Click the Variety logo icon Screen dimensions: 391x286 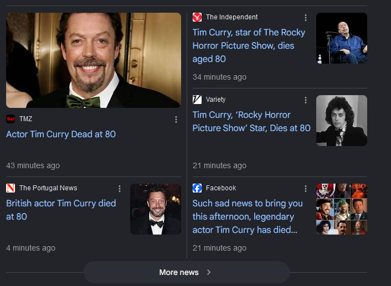click(197, 100)
